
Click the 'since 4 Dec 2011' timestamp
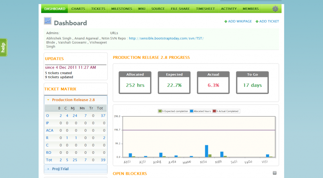(70, 67)
